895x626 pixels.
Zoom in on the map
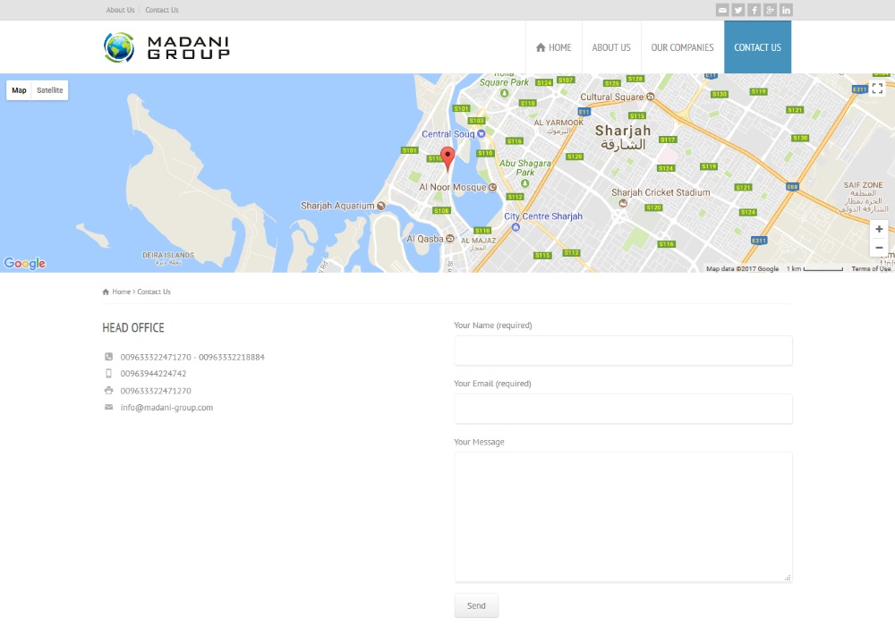click(x=879, y=229)
